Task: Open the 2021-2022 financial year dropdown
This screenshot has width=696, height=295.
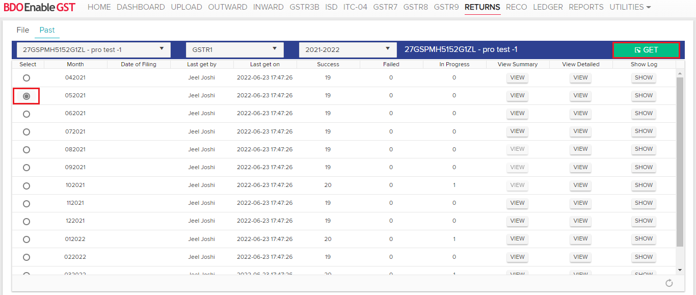Action: (x=347, y=49)
